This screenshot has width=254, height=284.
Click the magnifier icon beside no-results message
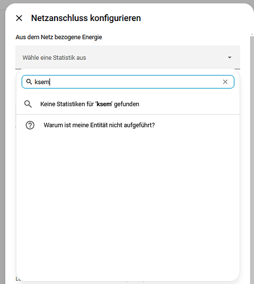tap(28, 104)
